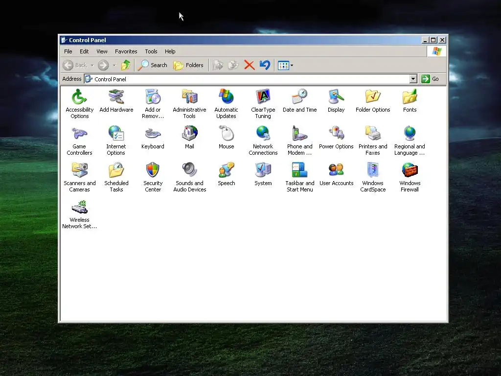This screenshot has height=376, width=501.
Task: Click the Control Panel title bar icon
Action: click(64, 40)
